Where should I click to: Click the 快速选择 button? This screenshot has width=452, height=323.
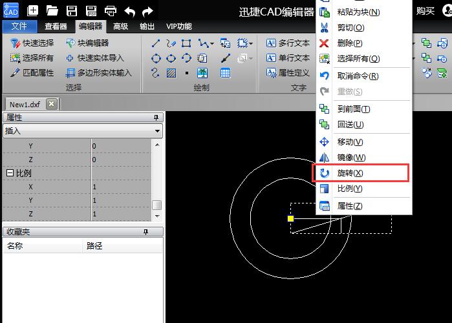coord(32,43)
